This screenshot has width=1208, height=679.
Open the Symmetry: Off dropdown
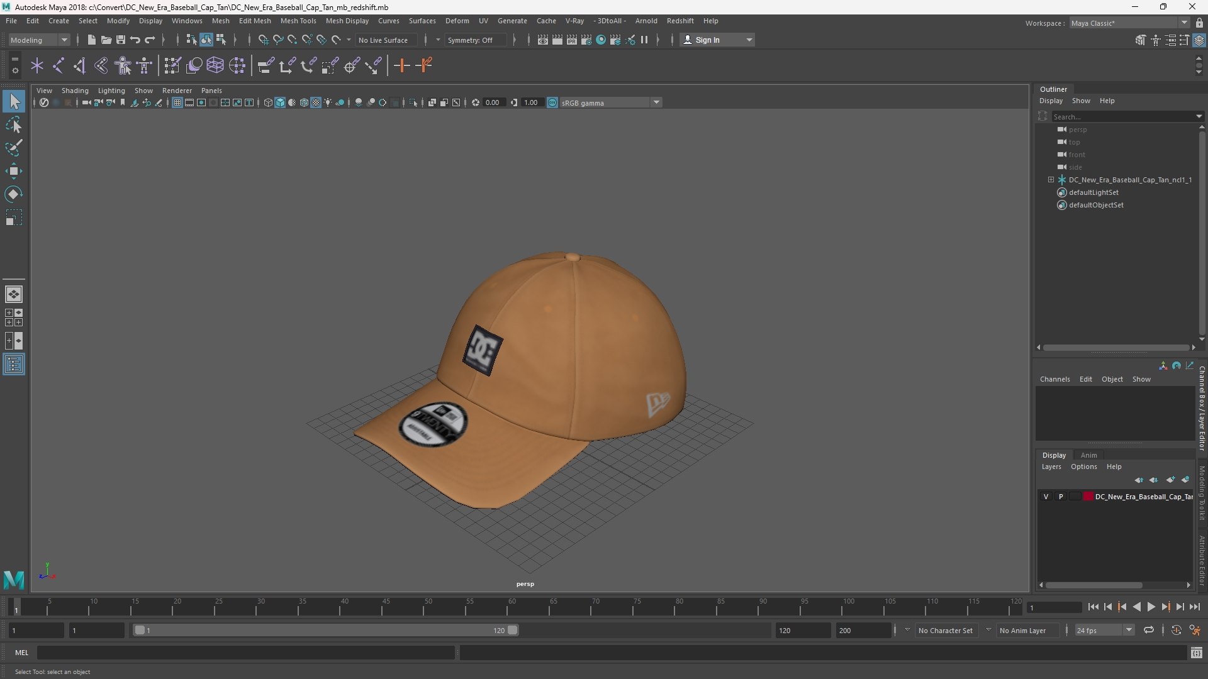[476, 40]
